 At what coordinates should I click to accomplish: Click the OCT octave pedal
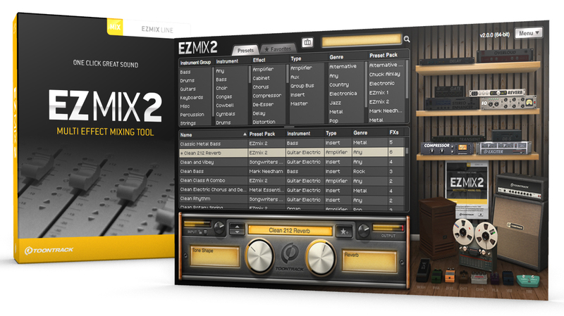[464, 277]
